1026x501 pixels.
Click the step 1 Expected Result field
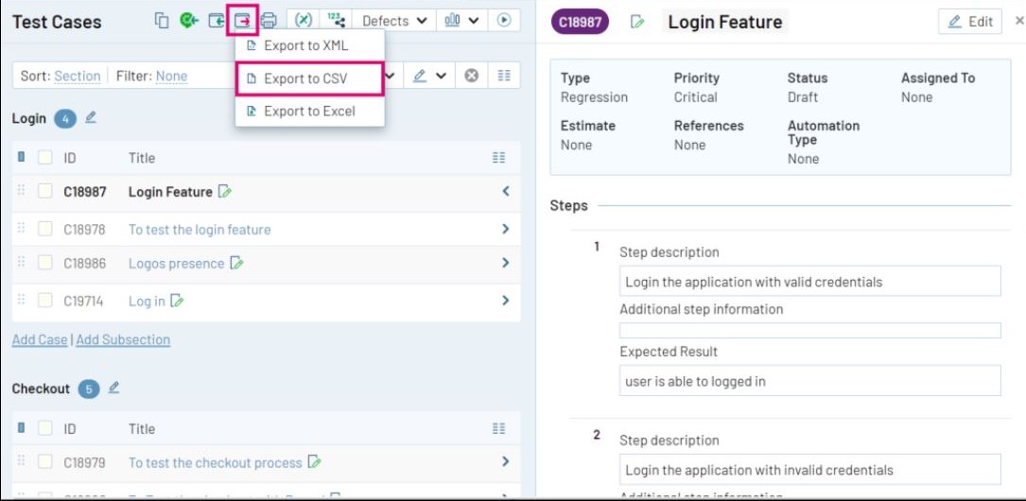tap(809, 381)
